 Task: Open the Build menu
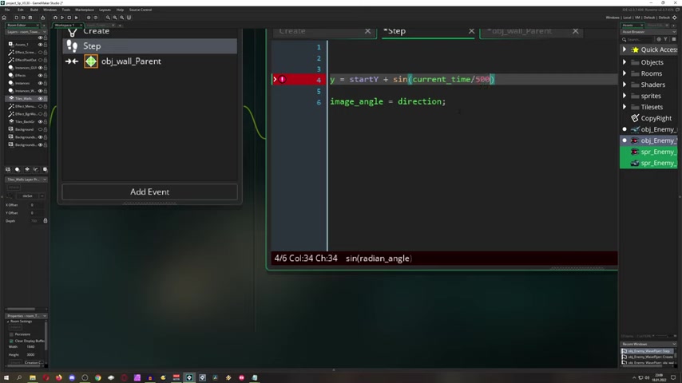click(x=34, y=10)
